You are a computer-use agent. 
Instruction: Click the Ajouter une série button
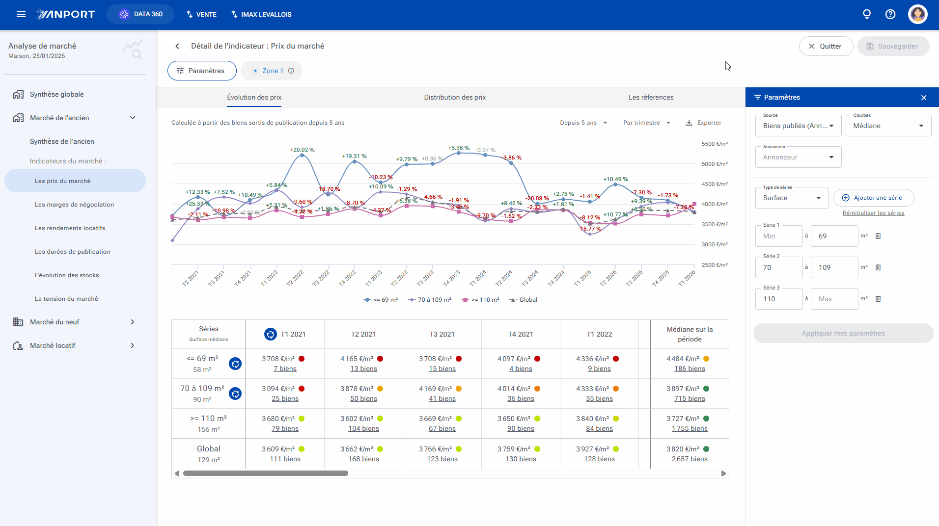coord(873,198)
